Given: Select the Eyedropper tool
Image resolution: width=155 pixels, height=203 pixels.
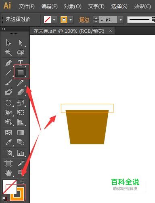Looking at the screenshot, I should (8, 142).
